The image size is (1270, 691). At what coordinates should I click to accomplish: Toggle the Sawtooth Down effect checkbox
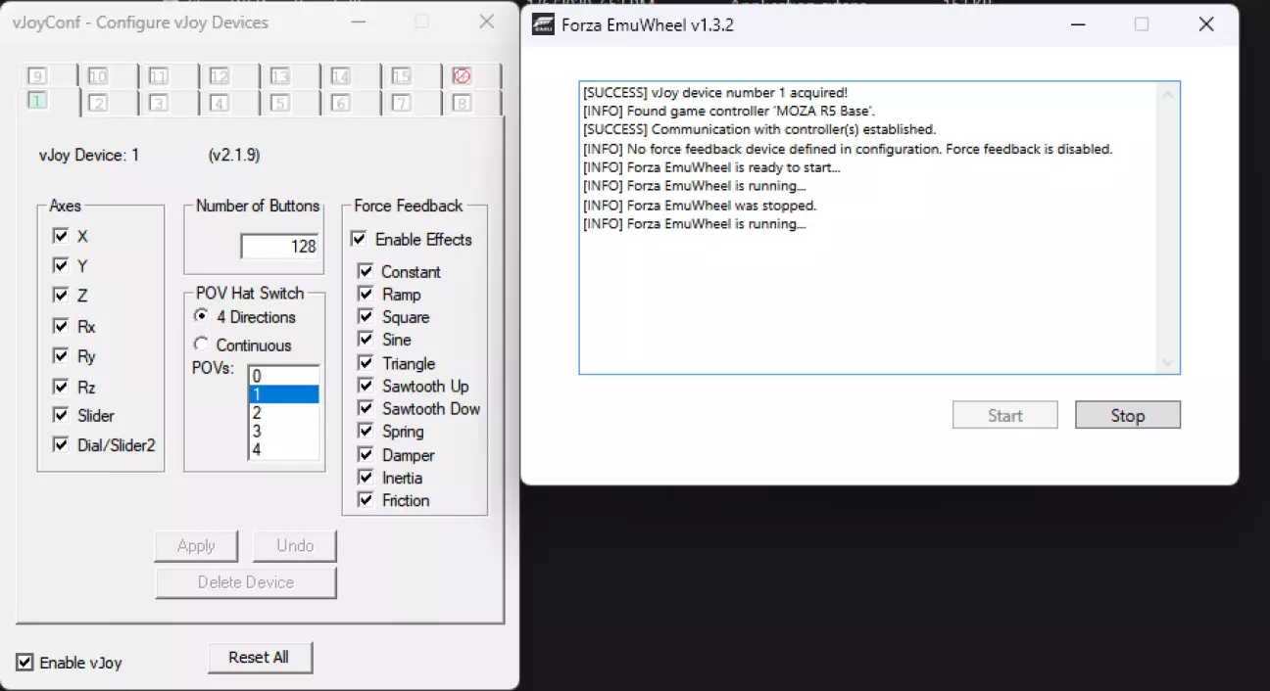tap(366, 408)
